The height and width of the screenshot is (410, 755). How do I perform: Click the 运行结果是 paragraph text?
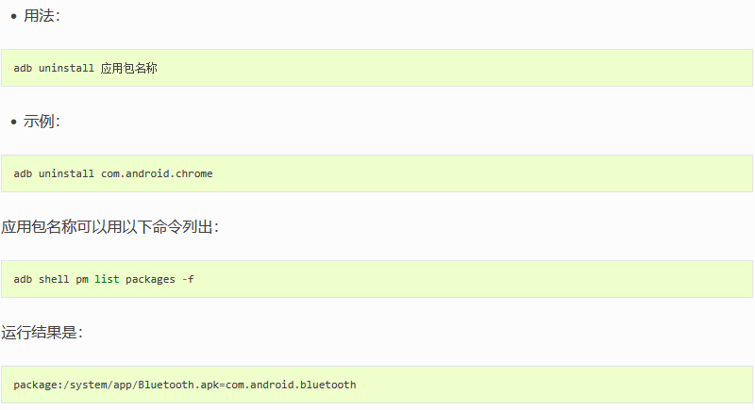click(x=42, y=332)
